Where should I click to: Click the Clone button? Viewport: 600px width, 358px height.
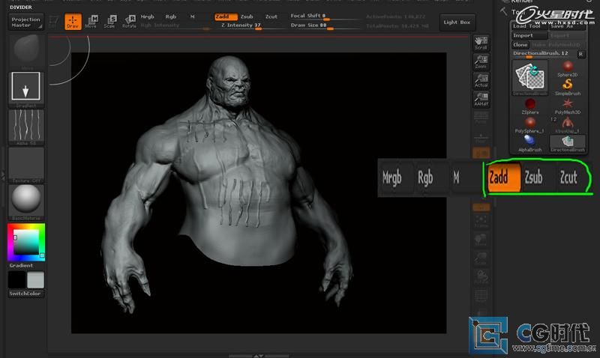coord(520,45)
